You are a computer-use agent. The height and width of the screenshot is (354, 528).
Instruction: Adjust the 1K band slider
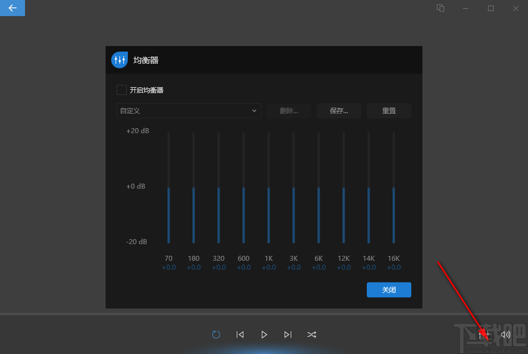[268, 188]
